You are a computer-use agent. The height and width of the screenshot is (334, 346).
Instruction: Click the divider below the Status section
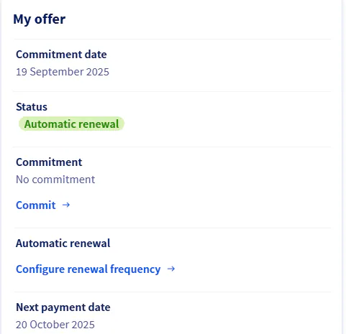coord(172,147)
